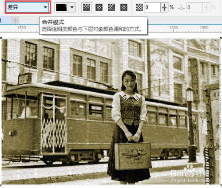
Task: Select the first transparency preset icon
Action: click(87, 7)
